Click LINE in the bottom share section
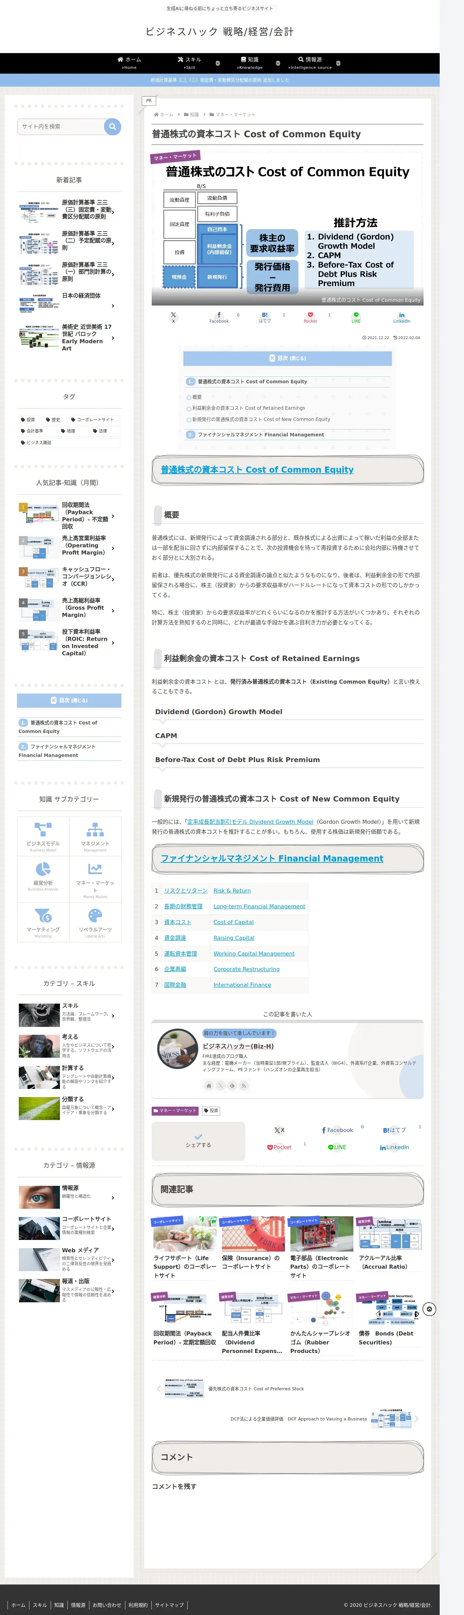The image size is (464, 1615). (x=337, y=1147)
